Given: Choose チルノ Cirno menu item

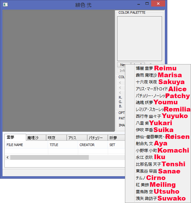Looking at the screenshot, I should click(158, 178).
